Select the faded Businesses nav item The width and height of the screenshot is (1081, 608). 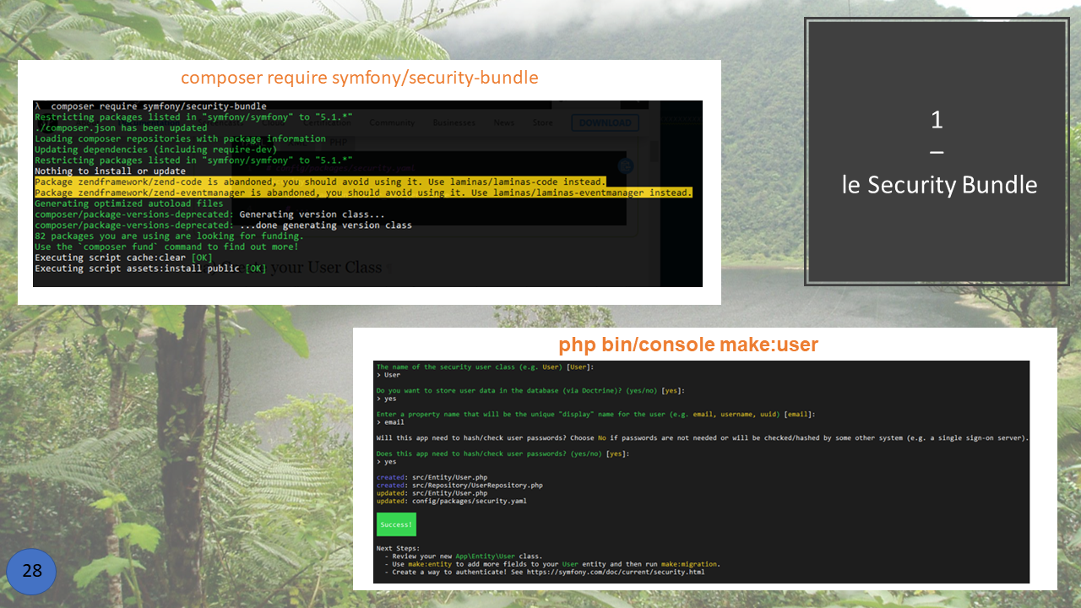point(454,122)
